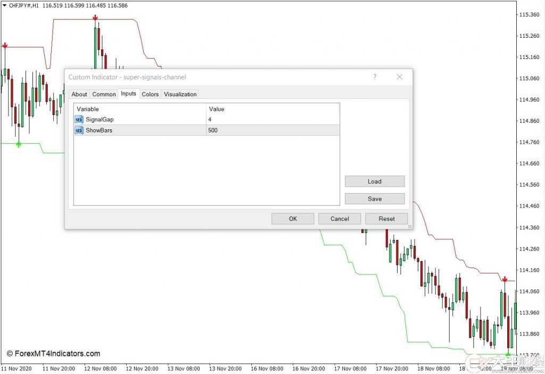This screenshot has height=374, width=545.
Task: Select the Inputs tab
Action: (x=129, y=94)
